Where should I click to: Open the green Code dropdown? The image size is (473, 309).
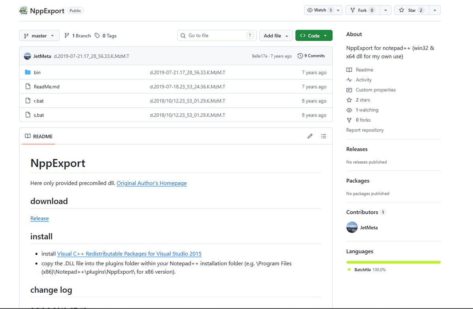314,35
